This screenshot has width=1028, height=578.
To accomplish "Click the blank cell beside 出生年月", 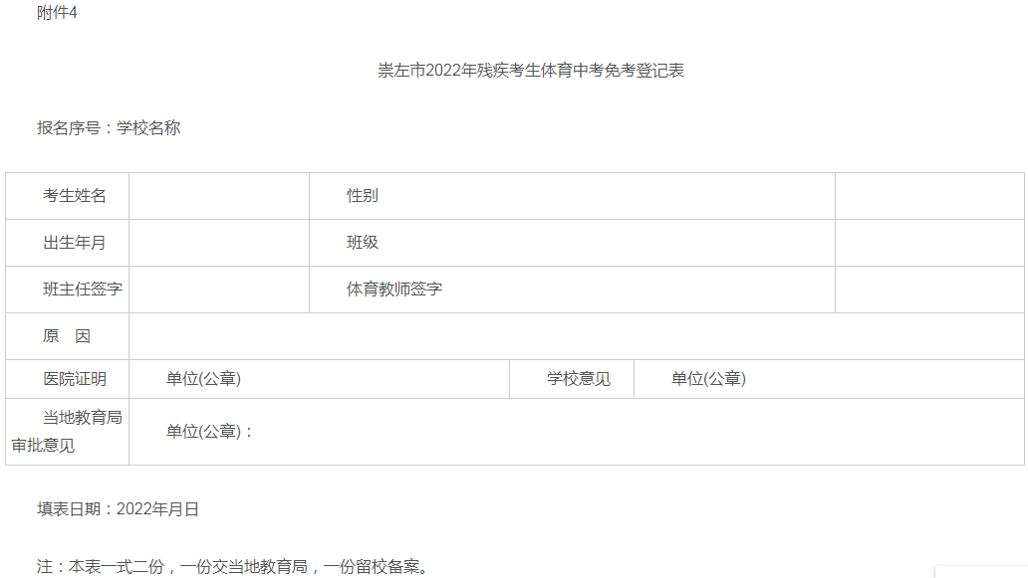I will [x=219, y=243].
